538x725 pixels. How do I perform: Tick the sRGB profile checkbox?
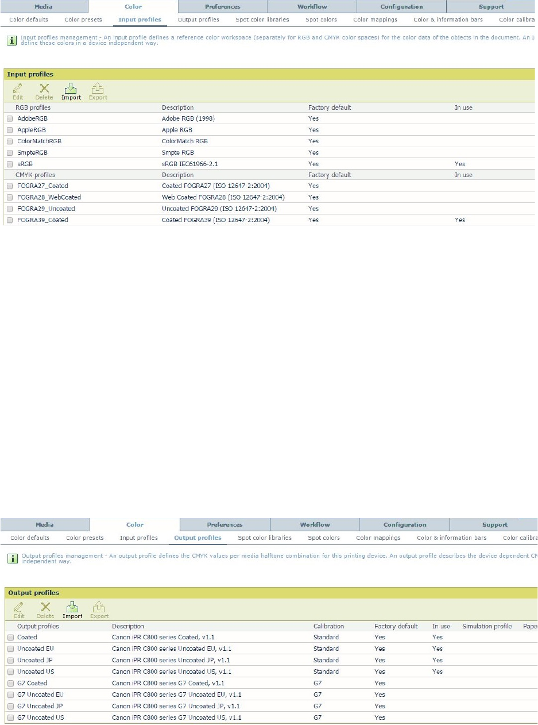point(10,164)
